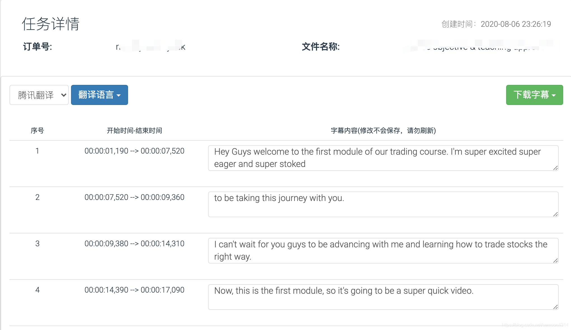The image size is (571, 330).
Task: Click subtitle 4 text about quick video
Action: point(343,291)
